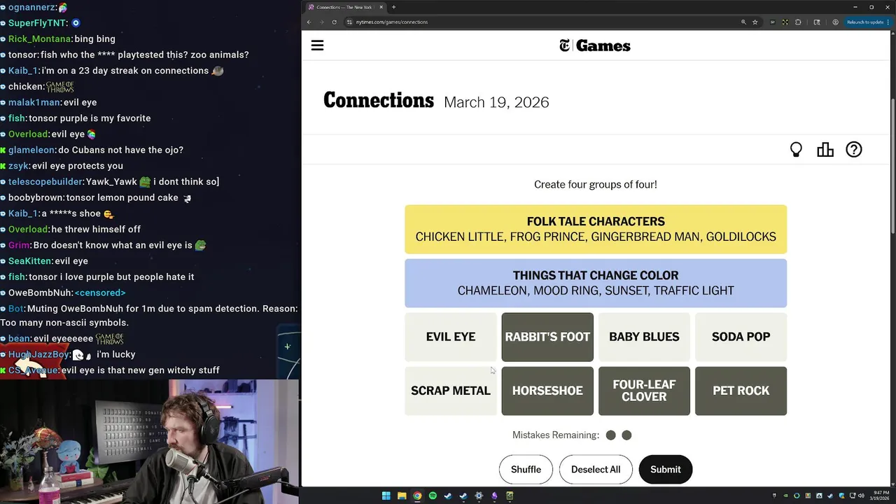This screenshot has height=504, width=896.
Task: Open Chrome from the taskbar
Action: (x=417, y=496)
